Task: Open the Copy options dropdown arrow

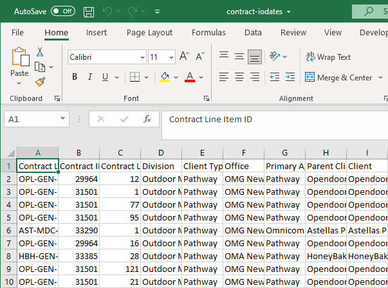Action: coord(51,67)
